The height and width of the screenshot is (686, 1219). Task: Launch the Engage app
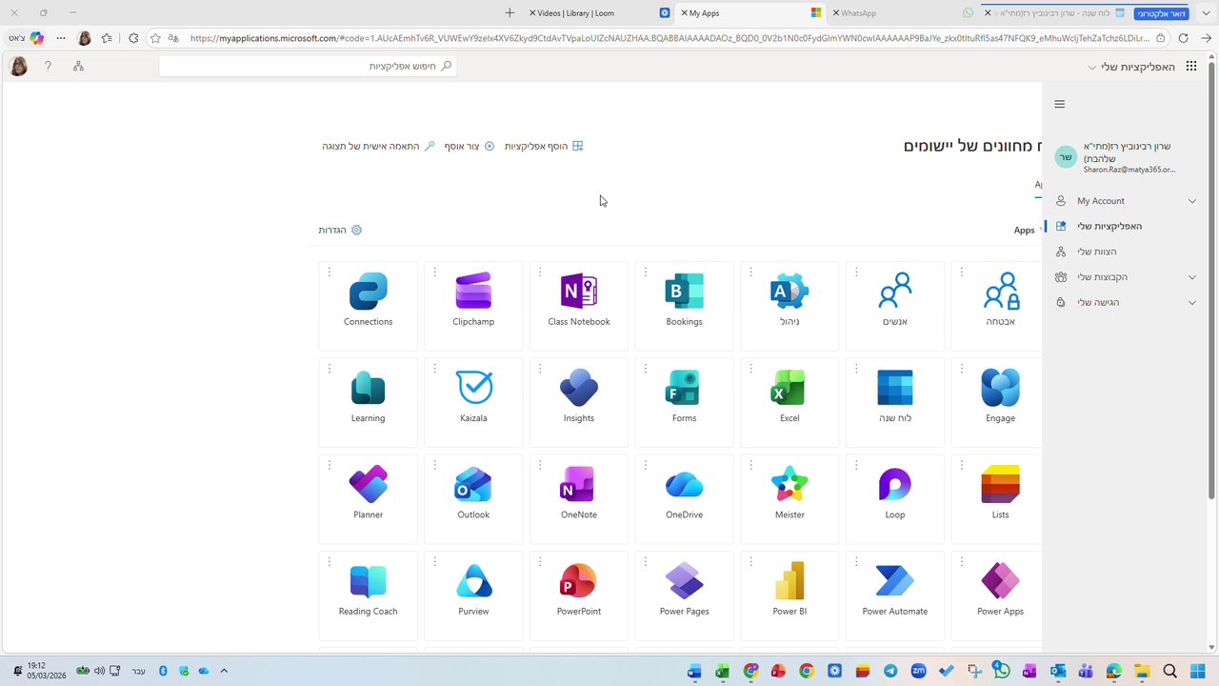click(996, 402)
